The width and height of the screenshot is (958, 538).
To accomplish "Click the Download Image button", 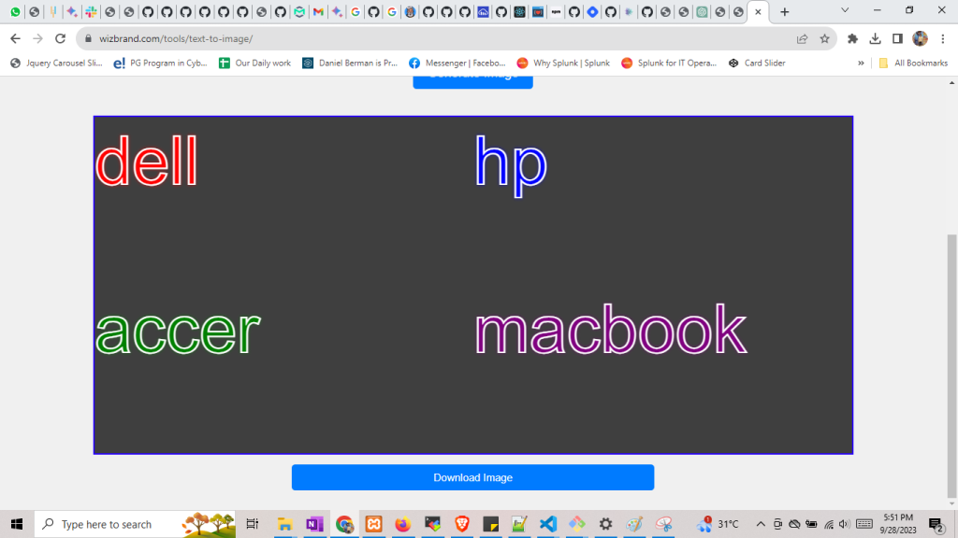I will coord(472,477).
